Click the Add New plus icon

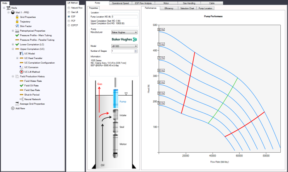pyautogui.click(x=13, y=108)
